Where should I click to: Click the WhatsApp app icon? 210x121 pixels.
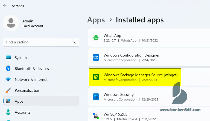[x=96, y=38]
